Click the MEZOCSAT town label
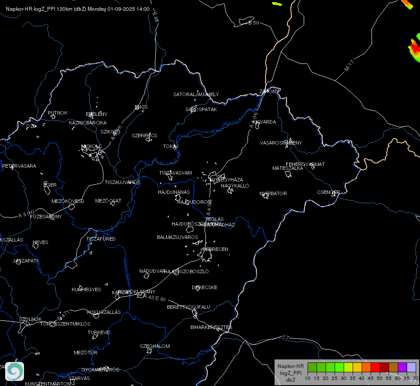This screenshot has height=386, width=420. pos(108,201)
